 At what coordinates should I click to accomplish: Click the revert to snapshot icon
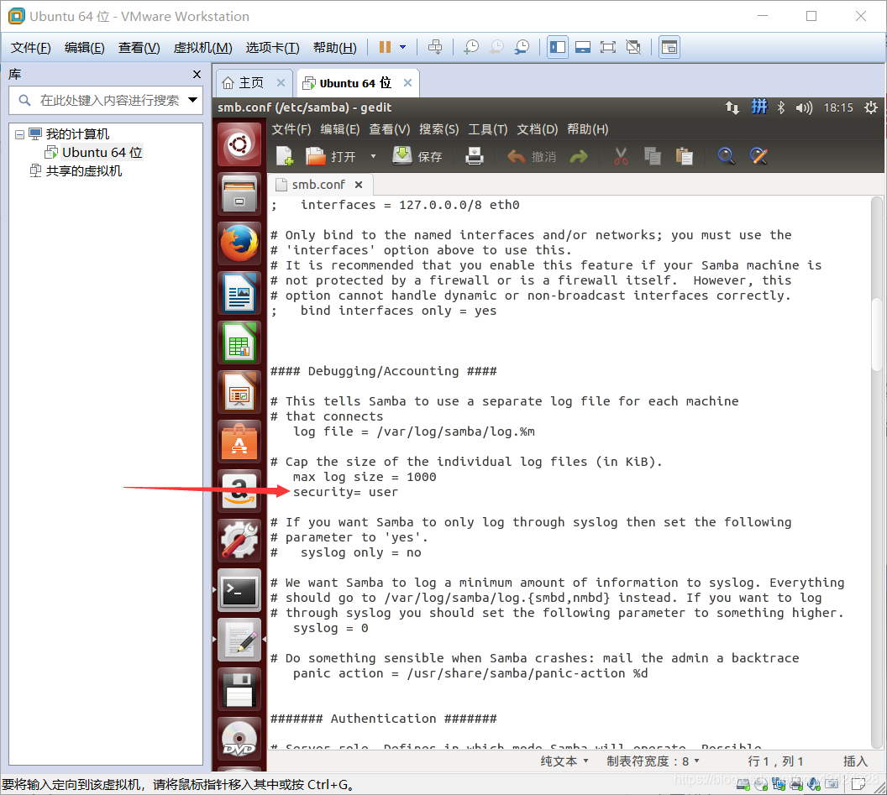click(x=496, y=48)
